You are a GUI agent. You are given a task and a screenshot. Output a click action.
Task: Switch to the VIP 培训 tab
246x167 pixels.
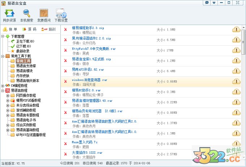48,29
